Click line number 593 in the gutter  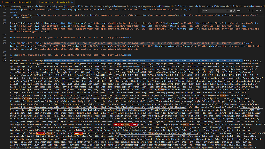[4, 61]
